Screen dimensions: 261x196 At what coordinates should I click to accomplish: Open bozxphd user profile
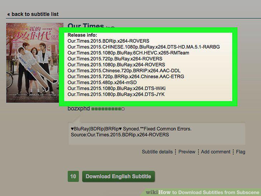(x=79, y=108)
